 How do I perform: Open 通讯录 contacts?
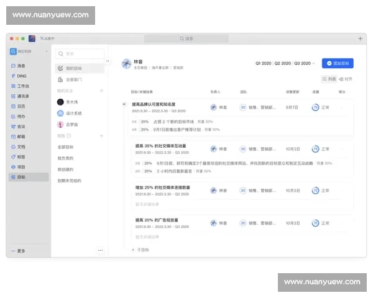tap(20, 96)
